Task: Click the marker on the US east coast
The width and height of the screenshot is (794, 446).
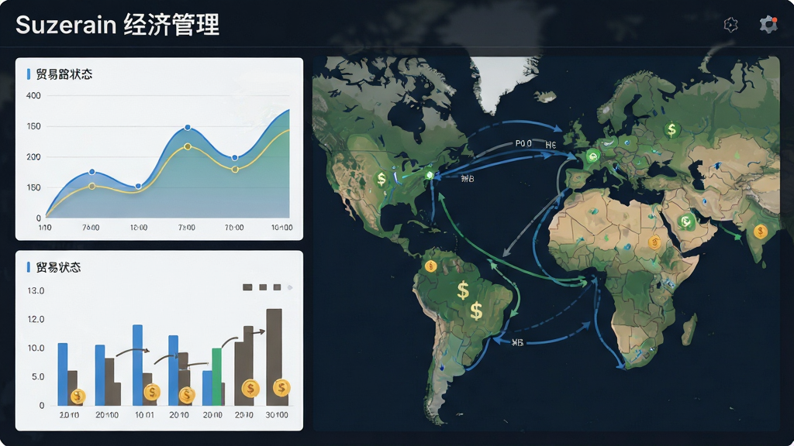Action: (430, 175)
